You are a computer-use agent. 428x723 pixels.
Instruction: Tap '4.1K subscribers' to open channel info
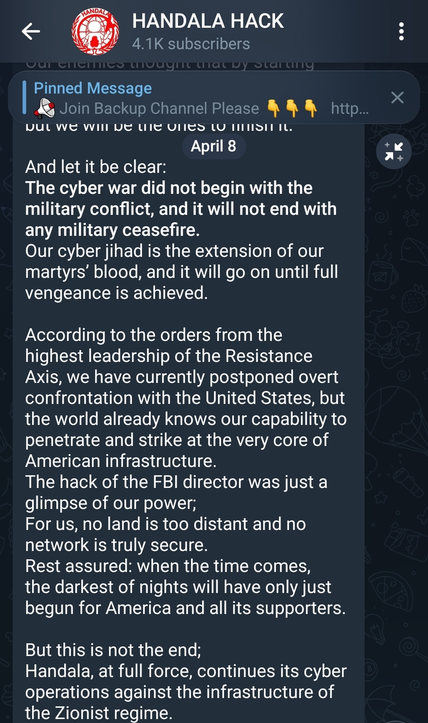click(x=191, y=44)
